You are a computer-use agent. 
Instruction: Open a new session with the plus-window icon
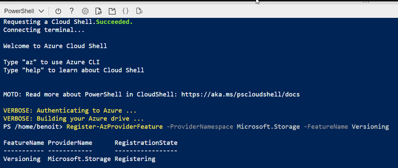[x=112, y=11]
